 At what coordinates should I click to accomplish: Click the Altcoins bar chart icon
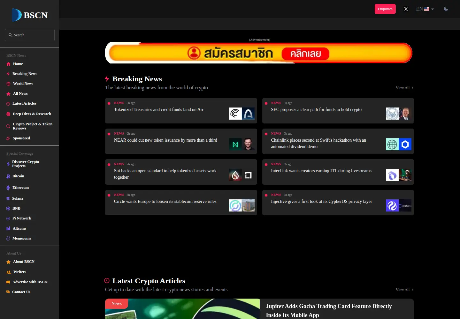8,229
